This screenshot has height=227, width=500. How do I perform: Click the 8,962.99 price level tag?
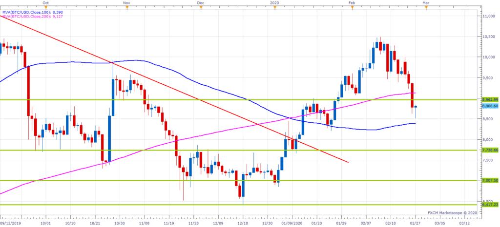(489, 100)
